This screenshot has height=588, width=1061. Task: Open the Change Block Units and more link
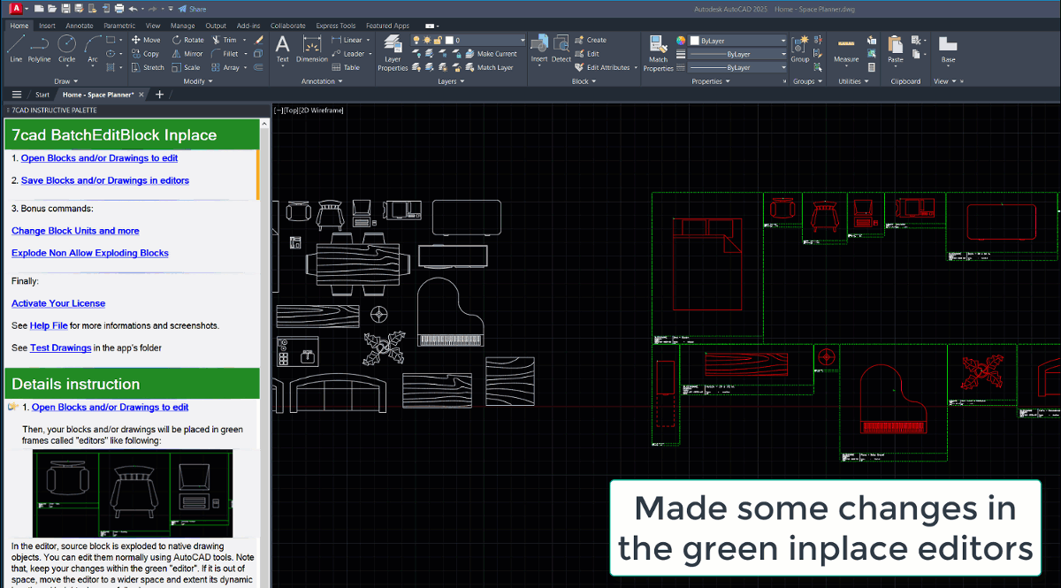[x=75, y=231]
